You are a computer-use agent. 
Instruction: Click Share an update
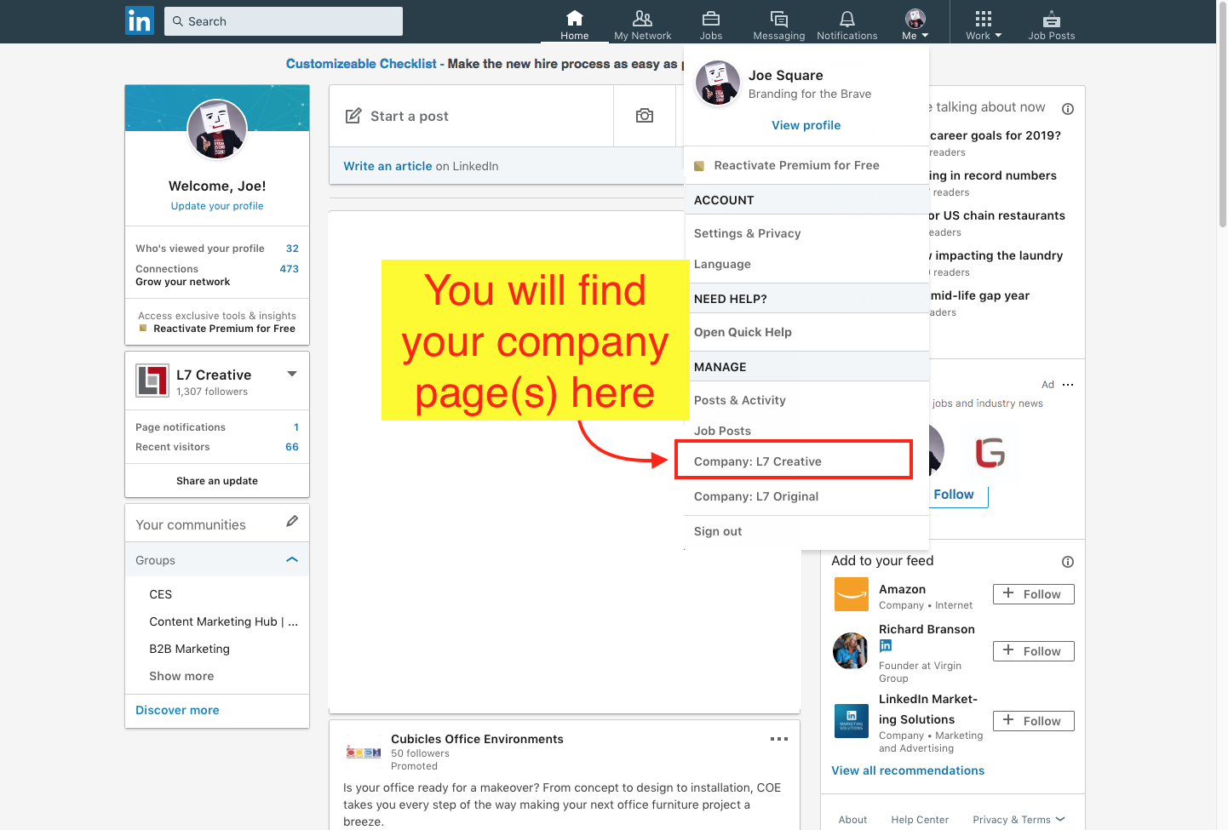point(217,481)
